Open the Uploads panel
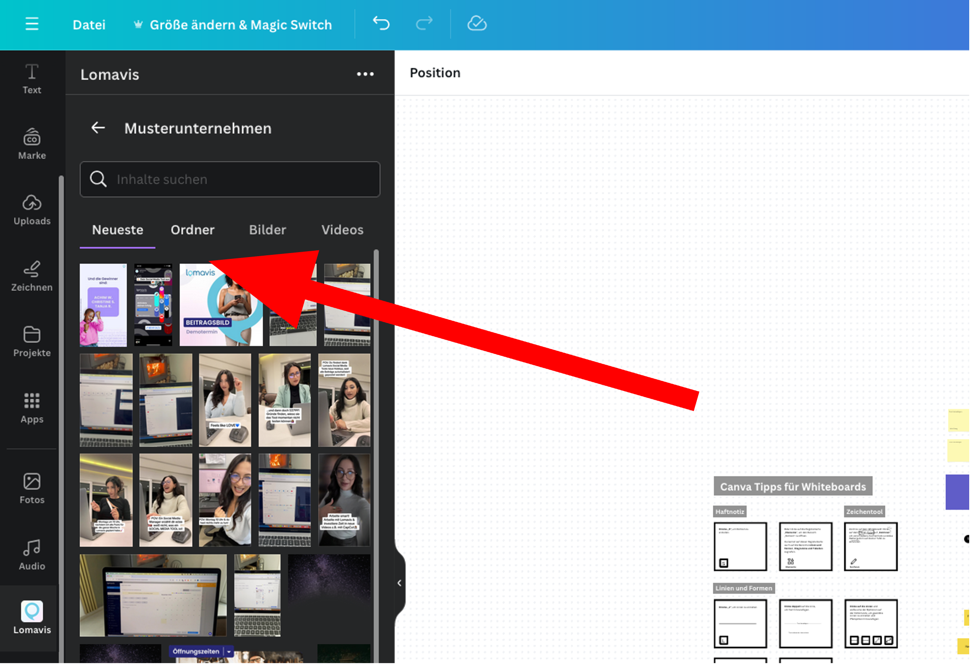The width and height of the screenshot is (971, 664). coord(32,210)
